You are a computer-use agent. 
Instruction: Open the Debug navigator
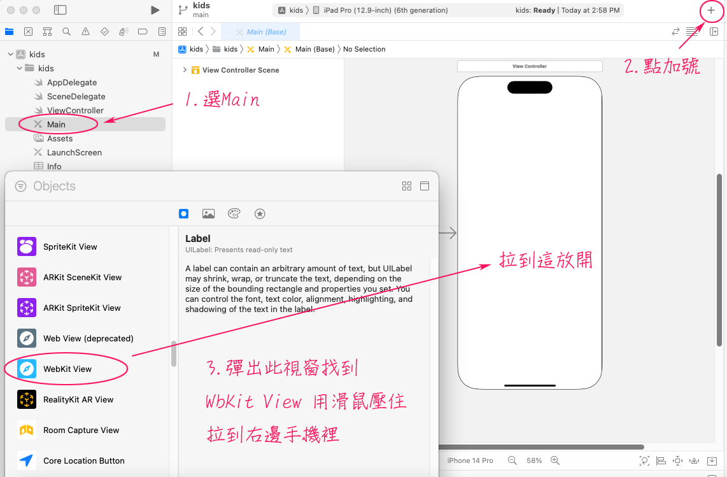pos(124,32)
